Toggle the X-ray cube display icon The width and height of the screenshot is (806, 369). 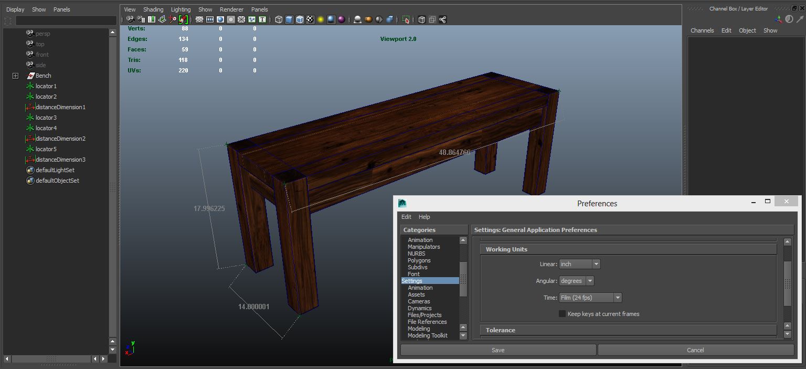pyautogui.click(x=421, y=19)
